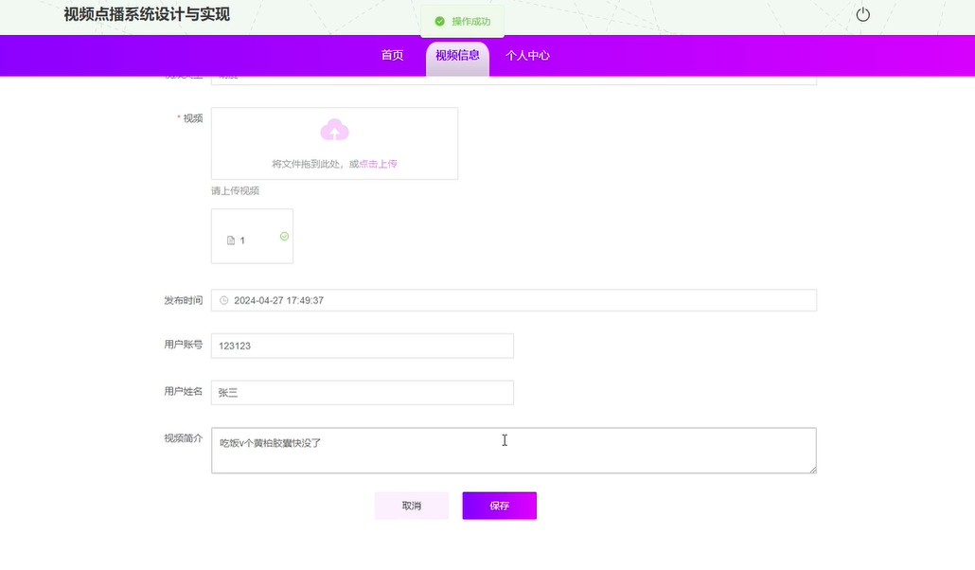Click into the 视频简介 text area

pyautogui.click(x=514, y=451)
